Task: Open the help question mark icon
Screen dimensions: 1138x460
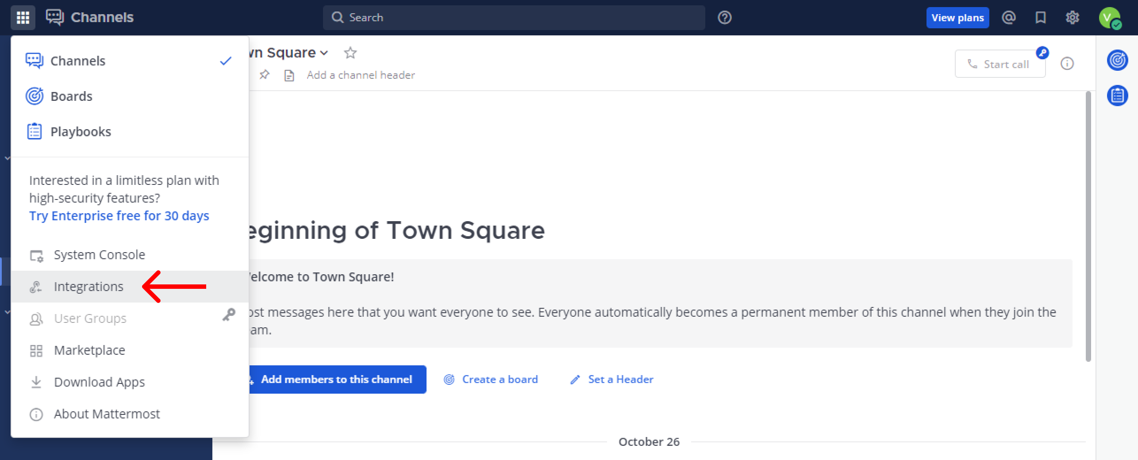Action: click(x=724, y=18)
